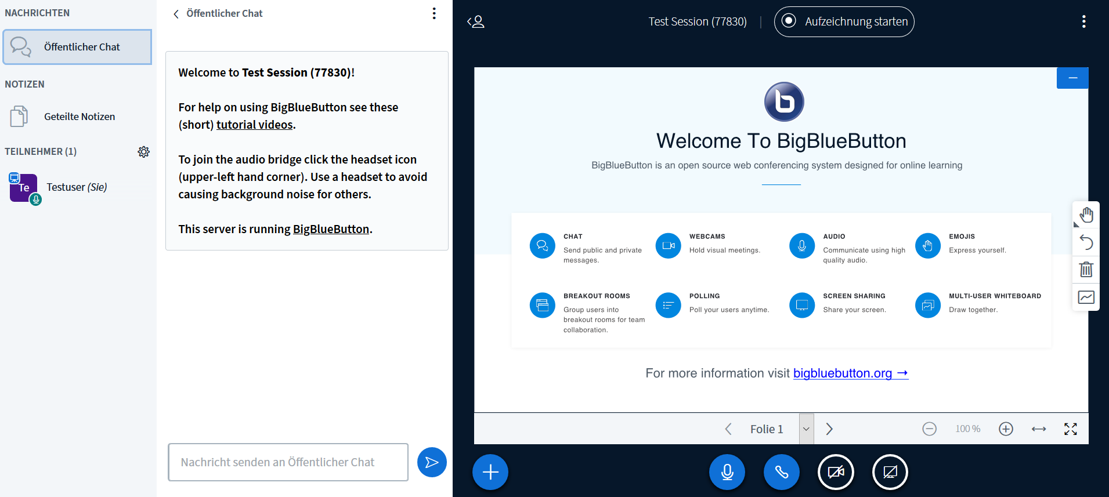This screenshot has width=1109, height=497.
Task: Click the AUDIO feature icon on slide
Action: click(802, 246)
